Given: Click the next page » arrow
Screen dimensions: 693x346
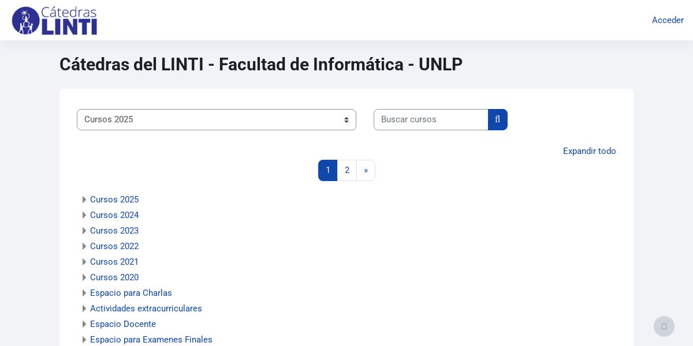Looking at the screenshot, I should tap(366, 170).
